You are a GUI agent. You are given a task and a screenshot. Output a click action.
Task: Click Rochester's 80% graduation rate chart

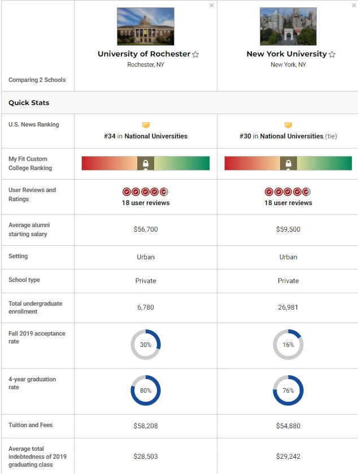pyautogui.click(x=146, y=390)
